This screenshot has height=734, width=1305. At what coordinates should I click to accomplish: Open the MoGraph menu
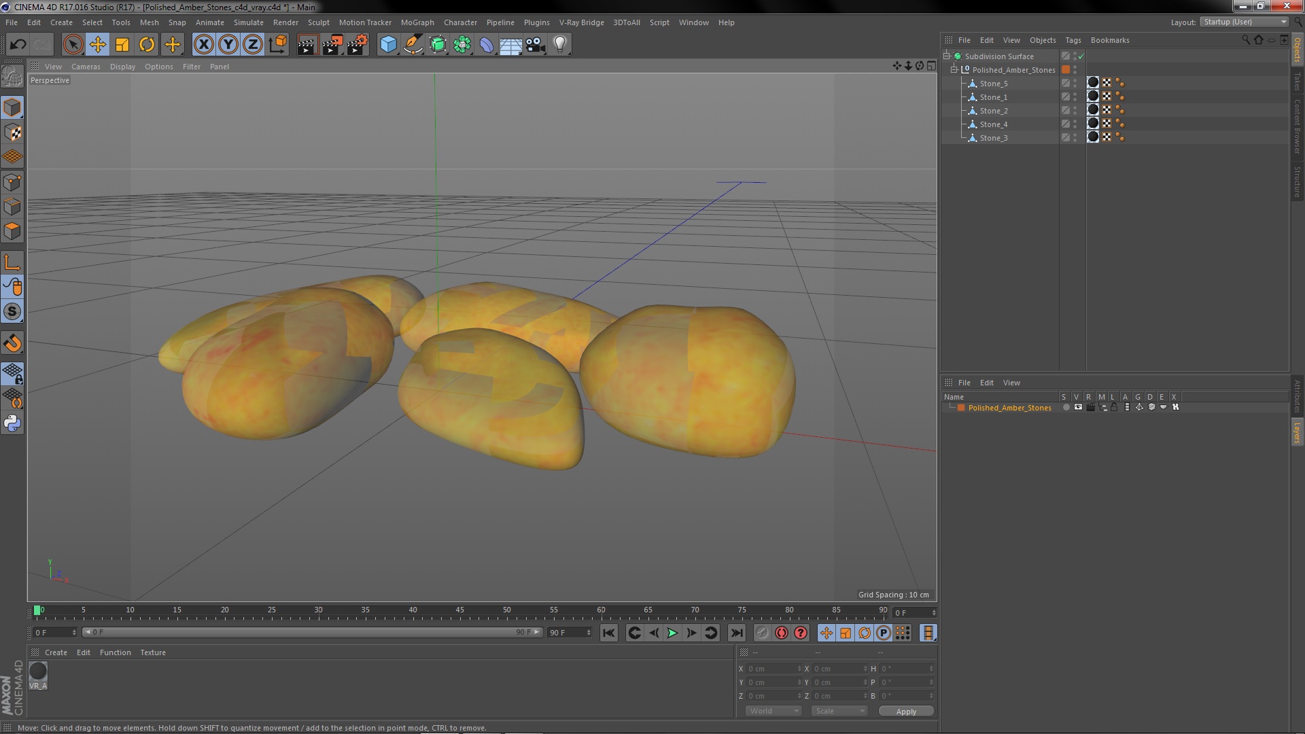tap(417, 22)
